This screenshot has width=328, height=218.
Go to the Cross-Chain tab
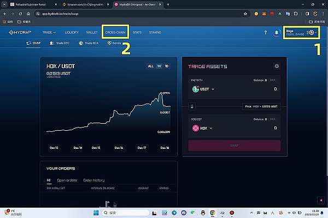[x=115, y=33]
